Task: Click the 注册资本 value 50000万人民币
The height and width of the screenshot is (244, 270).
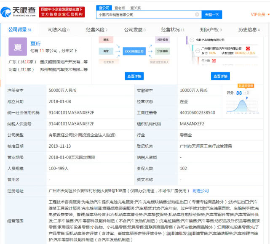Action: tap(62, 90)
